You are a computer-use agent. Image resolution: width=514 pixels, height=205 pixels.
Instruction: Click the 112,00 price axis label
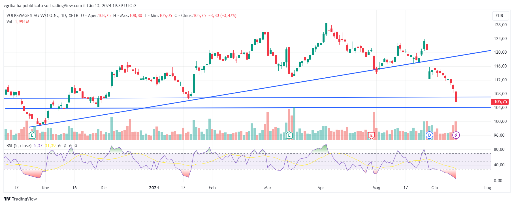point(500,80)
